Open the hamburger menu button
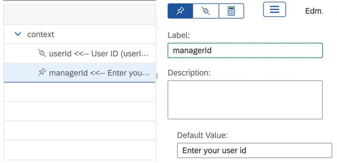337x163 pixels. [x=274, y=9]
